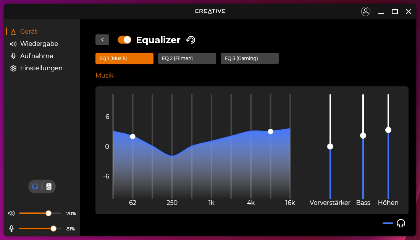Image resolution: width=420 pixels, height=240 pixels.
Task: Open the EQ 1 (Musik) preset
Action: click(x=124, y=58)
